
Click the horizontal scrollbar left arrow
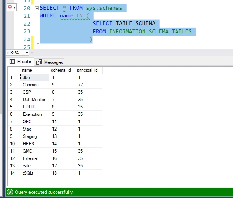click(x=32, y=53)
